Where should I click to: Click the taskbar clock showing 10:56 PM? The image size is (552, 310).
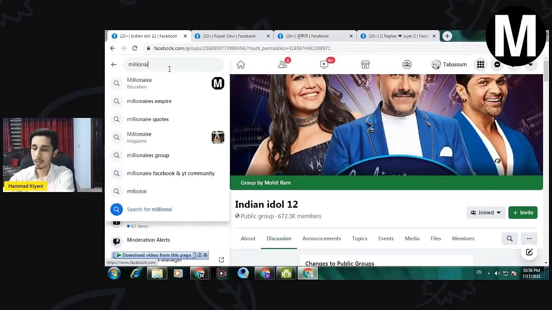531,273
